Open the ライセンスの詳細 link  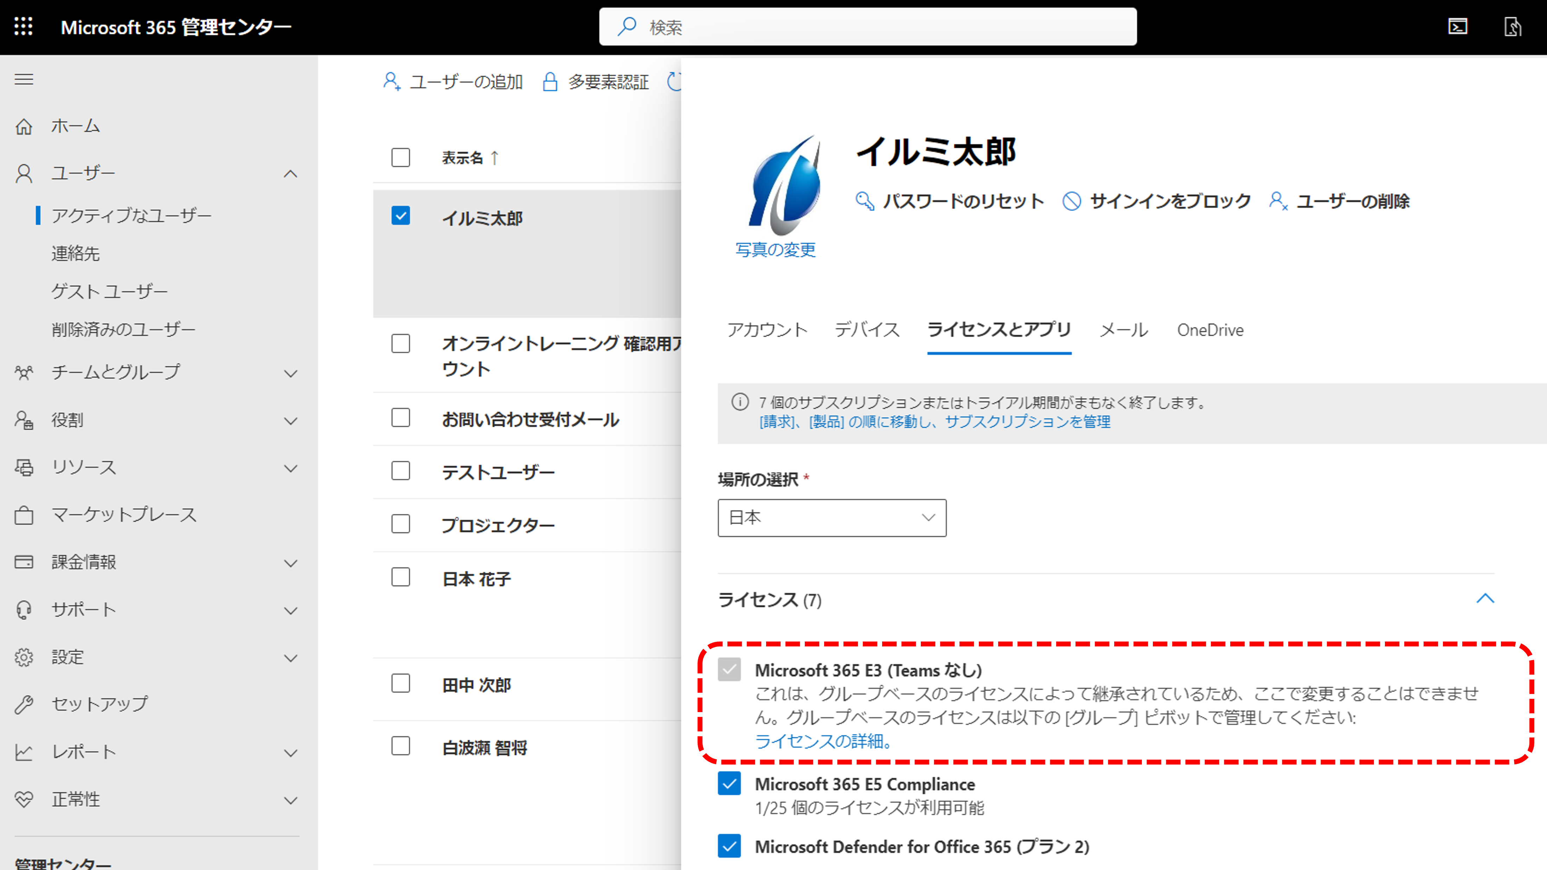[823, 741]
